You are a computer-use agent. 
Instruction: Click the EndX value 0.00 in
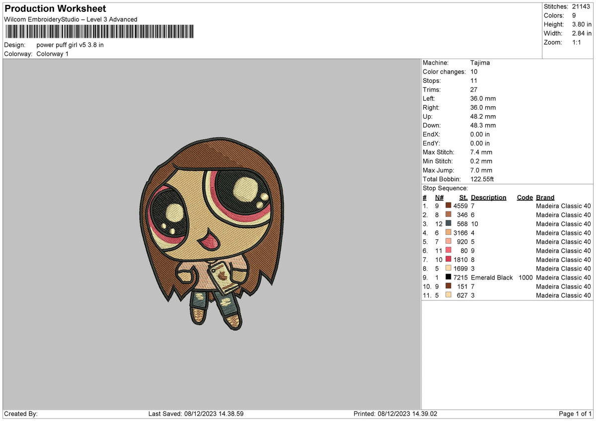[x=480, y=134]
